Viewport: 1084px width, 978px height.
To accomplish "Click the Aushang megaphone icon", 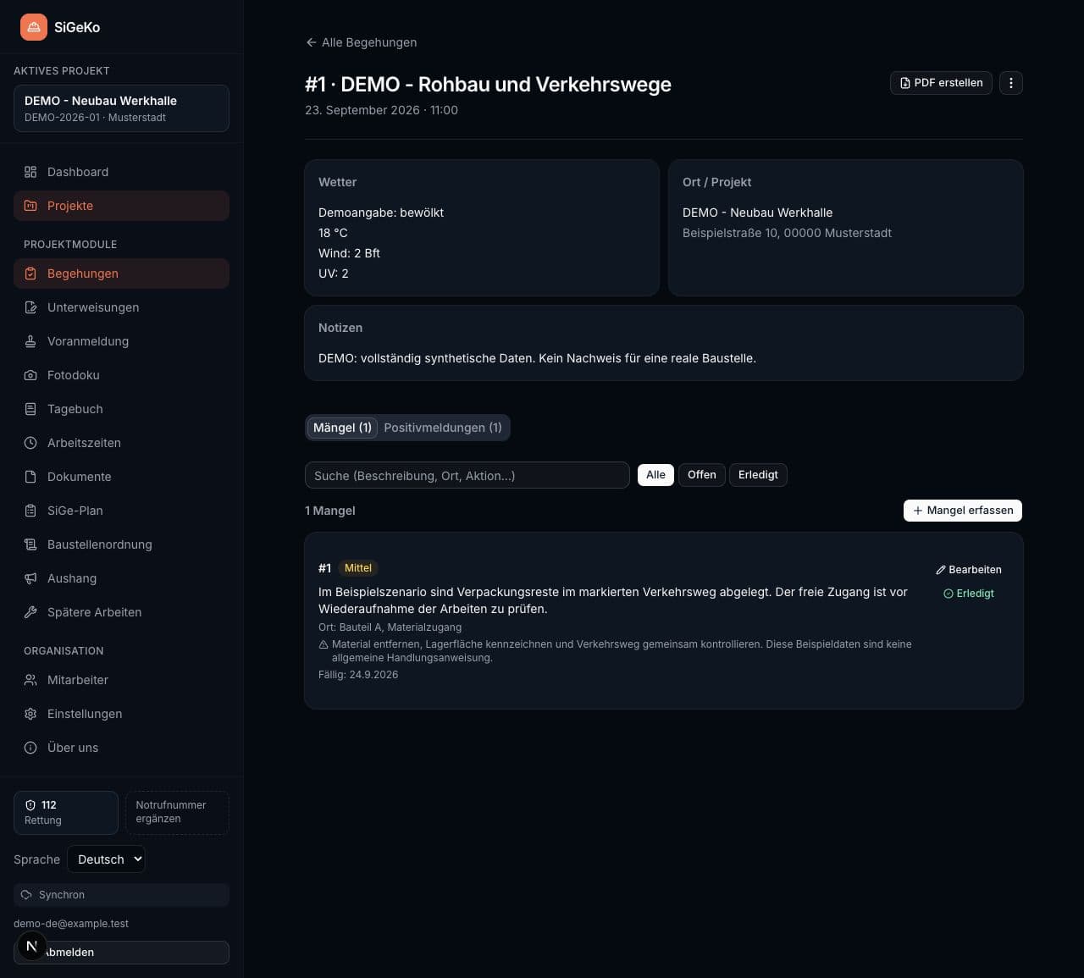I will 30,578.
